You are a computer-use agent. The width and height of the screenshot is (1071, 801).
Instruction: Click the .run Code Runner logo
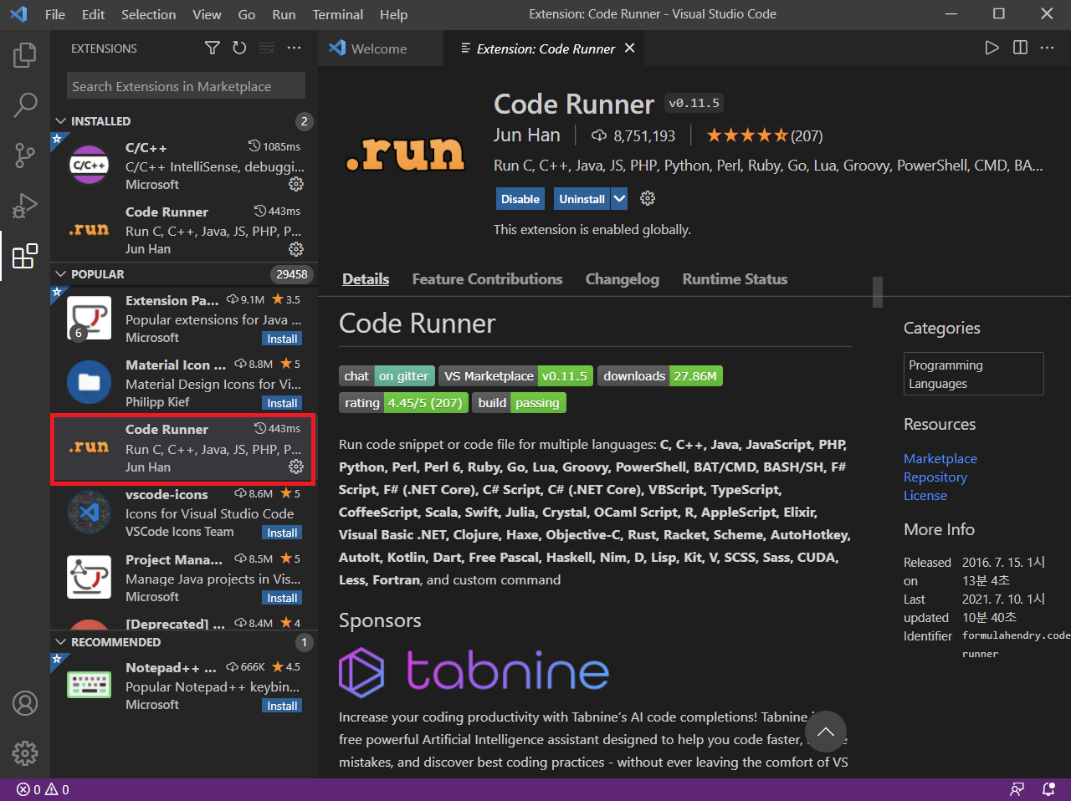pyautogui.click(x=405, y=154)
